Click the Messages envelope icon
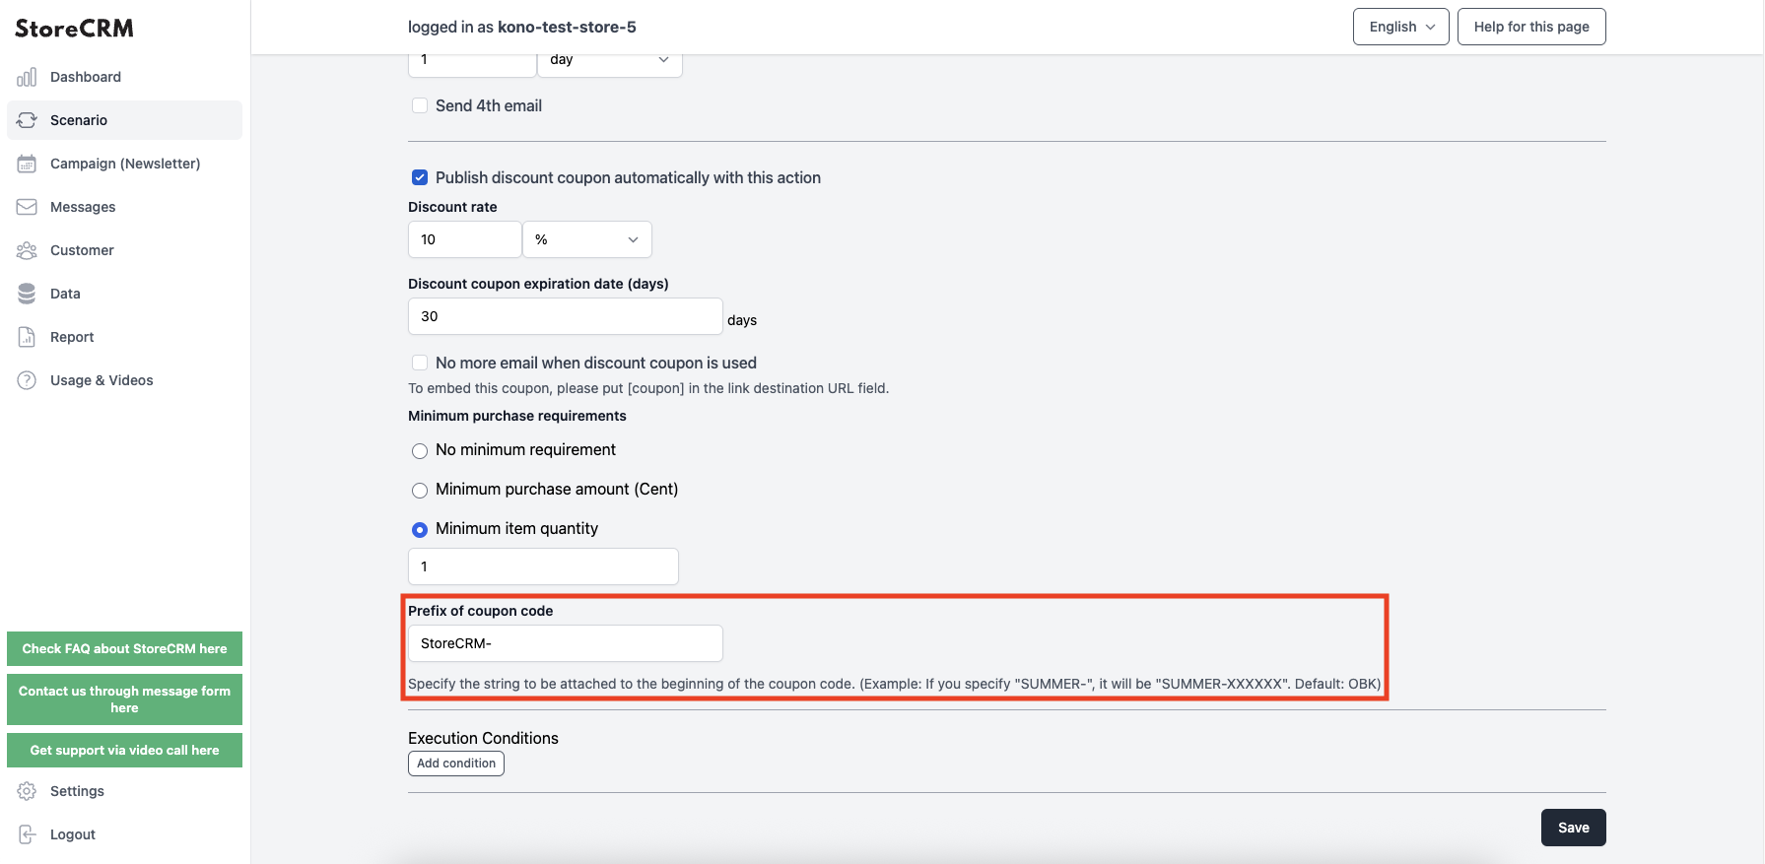The image size is (1765, 864). pyautogui.click(x=27, y=207)
